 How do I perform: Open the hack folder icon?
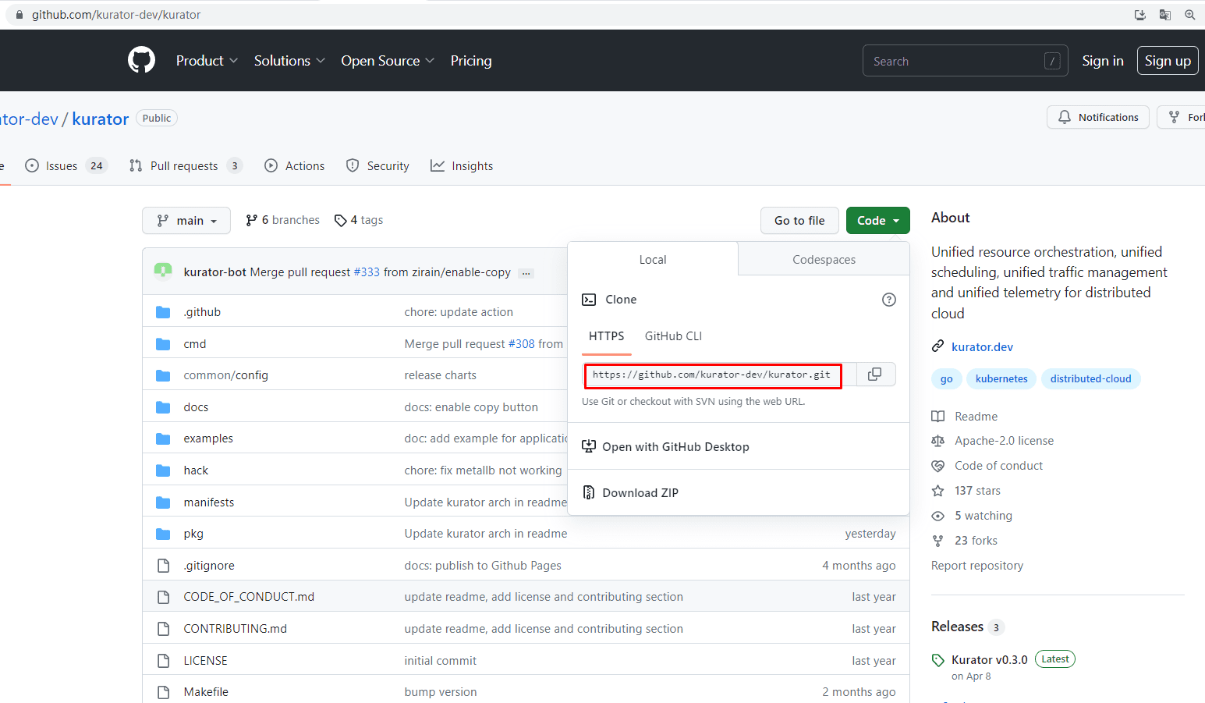pos(163,470)
